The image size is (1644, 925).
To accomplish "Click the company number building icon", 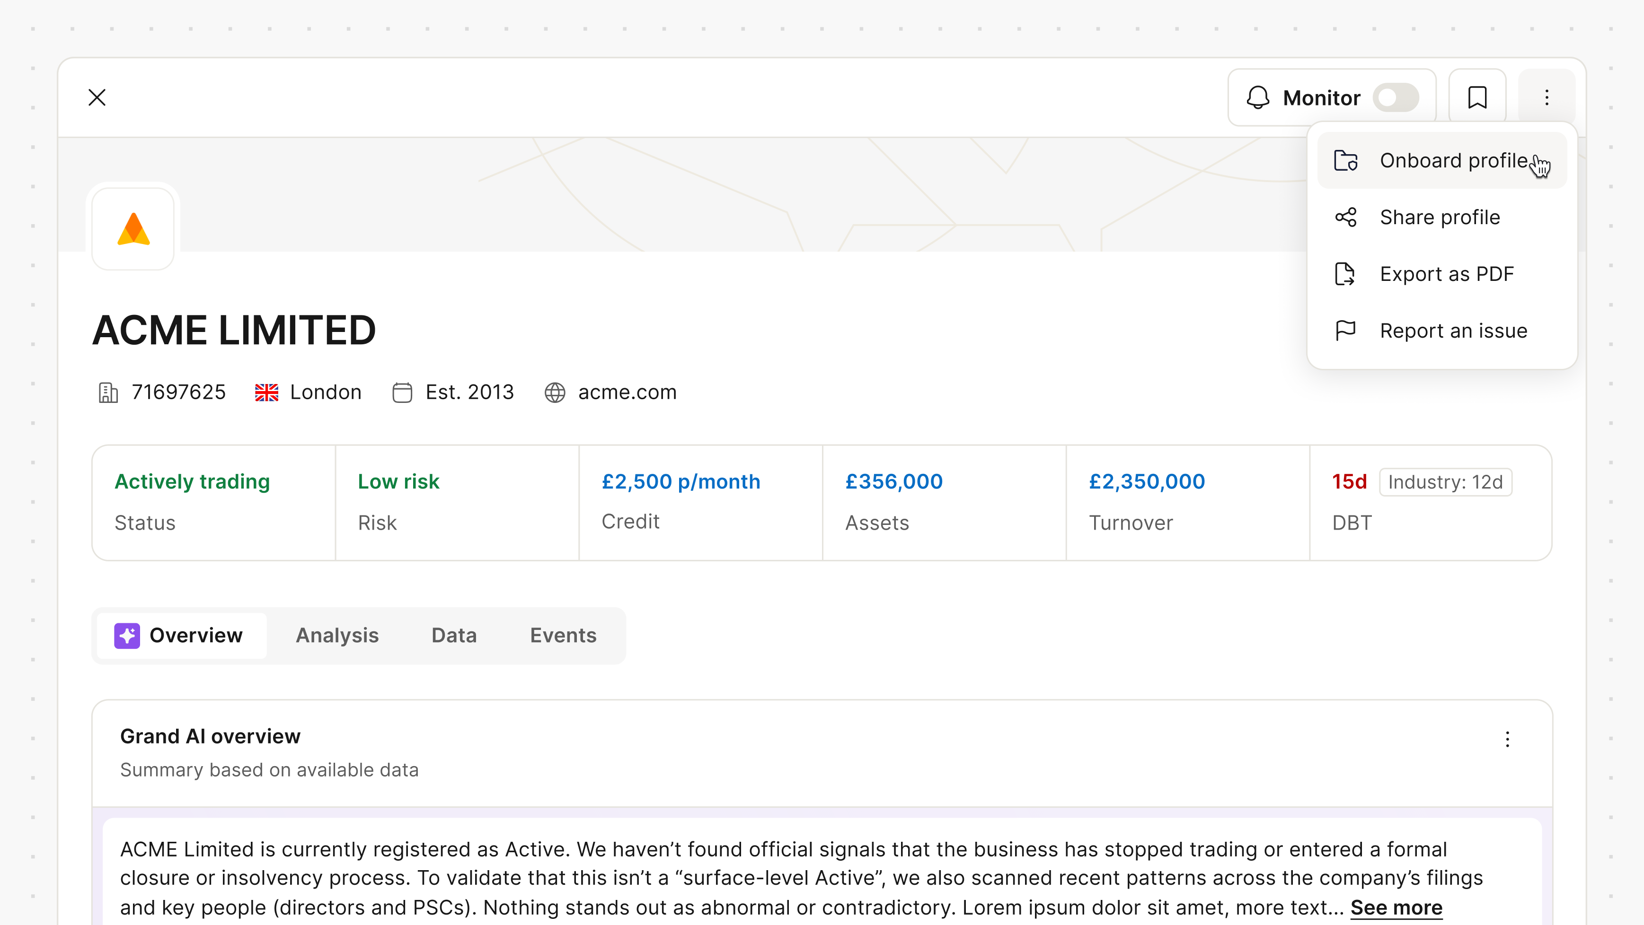I will pos(108,393).
